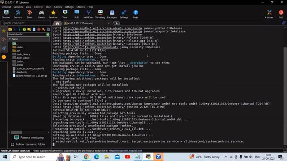
Task: Select the .sudo_as_admin_successful file
Action: pos(28,68)
